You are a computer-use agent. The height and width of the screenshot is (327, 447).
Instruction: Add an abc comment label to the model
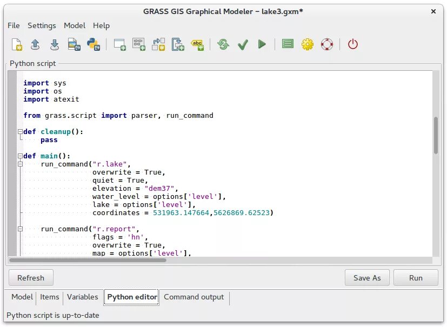click(x=197, y=44)
